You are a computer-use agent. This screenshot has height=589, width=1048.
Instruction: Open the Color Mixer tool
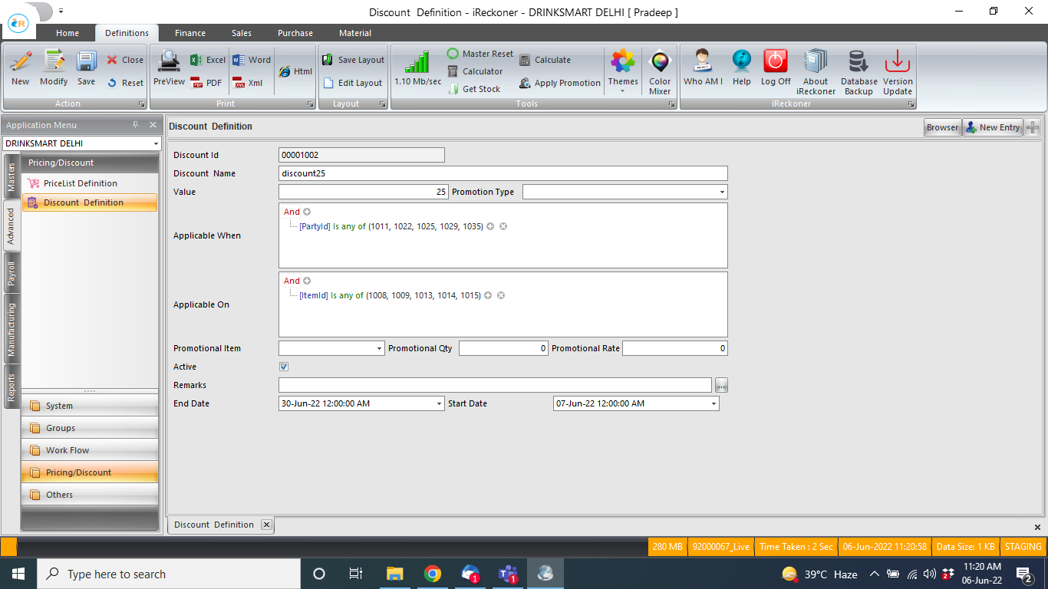659,69
